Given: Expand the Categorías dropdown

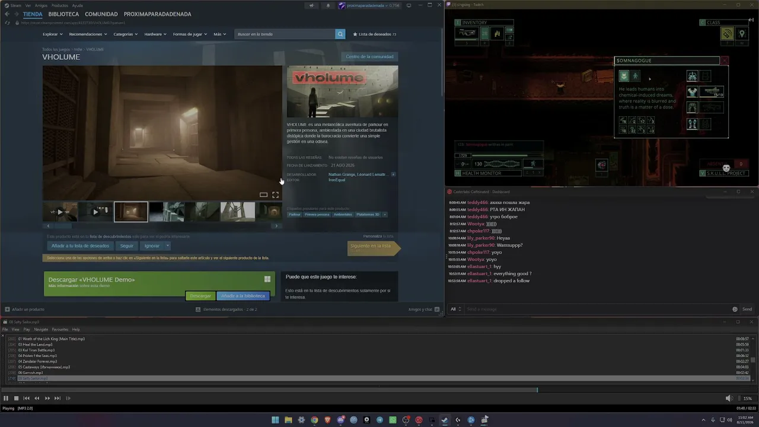Looking at the screenshot, I should coord(125,34).
